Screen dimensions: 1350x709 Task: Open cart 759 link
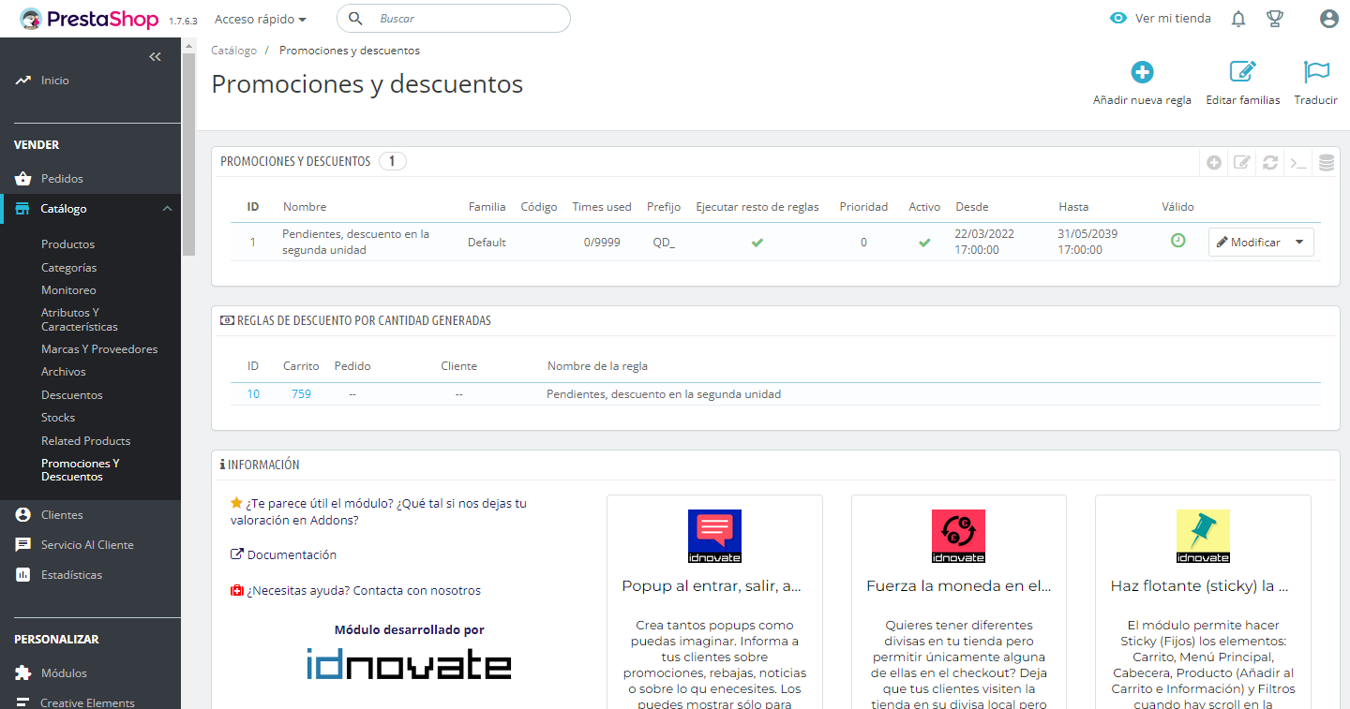tap(301, 394)
